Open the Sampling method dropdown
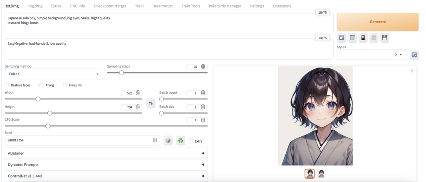426x182 pixels. (54, 74)
